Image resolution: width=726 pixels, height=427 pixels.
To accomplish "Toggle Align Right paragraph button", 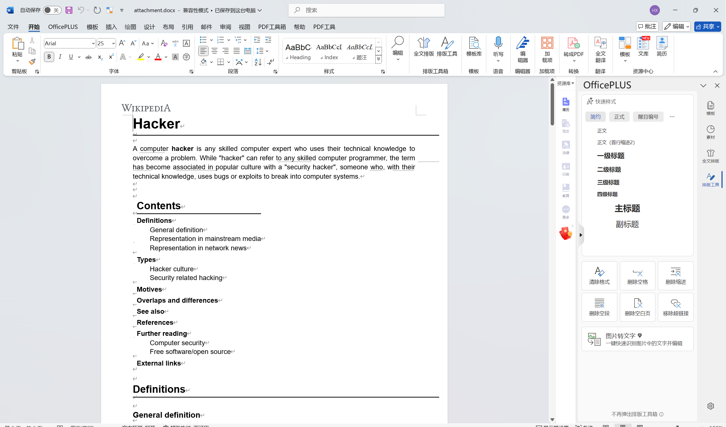I will pos(225,51).
